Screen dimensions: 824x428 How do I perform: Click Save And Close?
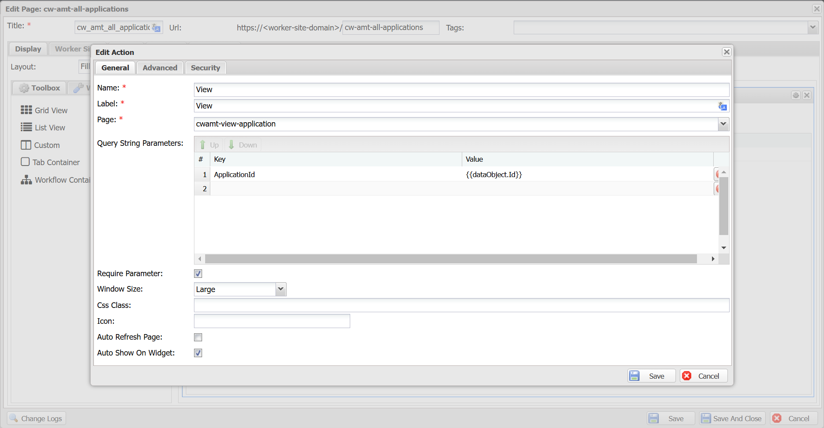coord(732,419)
